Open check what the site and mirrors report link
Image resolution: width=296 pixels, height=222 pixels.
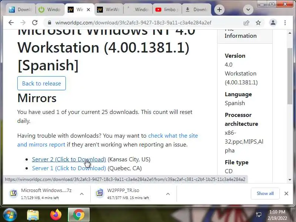(x=107, y=140)
